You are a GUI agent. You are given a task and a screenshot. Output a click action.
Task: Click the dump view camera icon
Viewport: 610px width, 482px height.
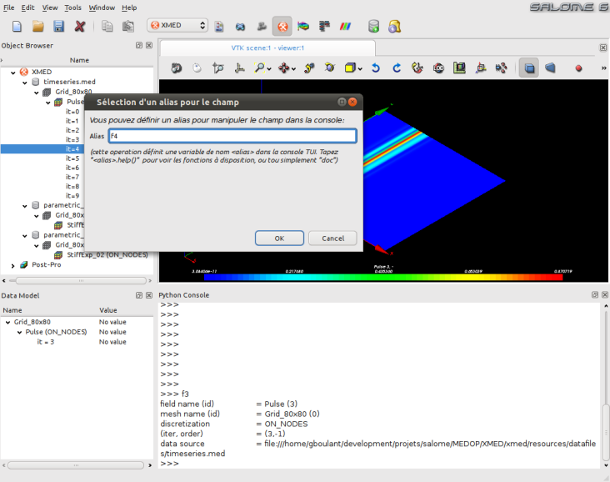(x=176, y=68)
